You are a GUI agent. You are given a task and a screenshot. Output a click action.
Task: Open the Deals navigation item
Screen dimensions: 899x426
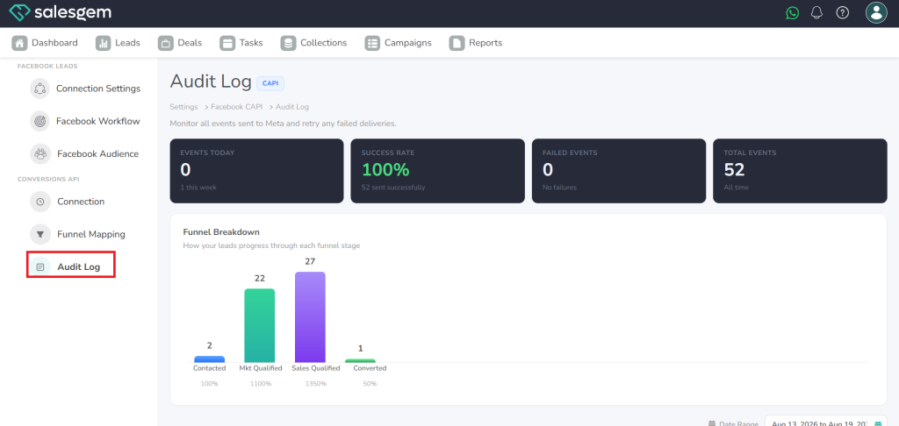[180, 43]
